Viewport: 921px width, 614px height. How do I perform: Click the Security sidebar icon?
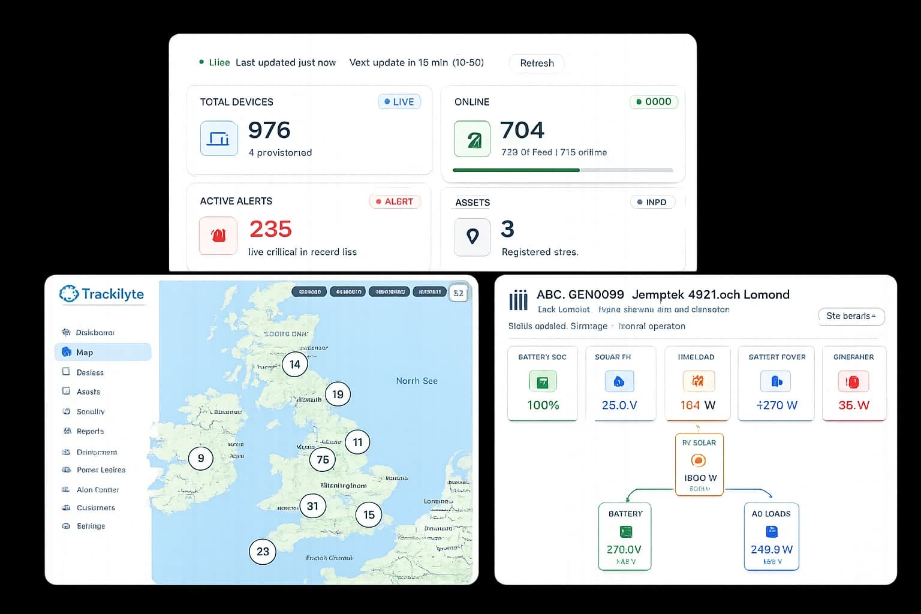[66, 411]
